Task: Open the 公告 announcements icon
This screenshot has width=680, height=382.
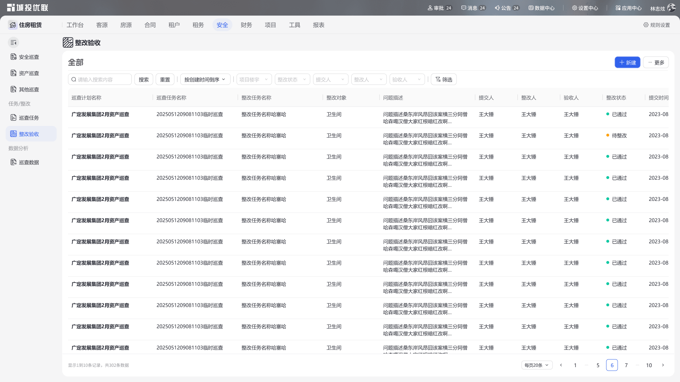Action: 507,8
